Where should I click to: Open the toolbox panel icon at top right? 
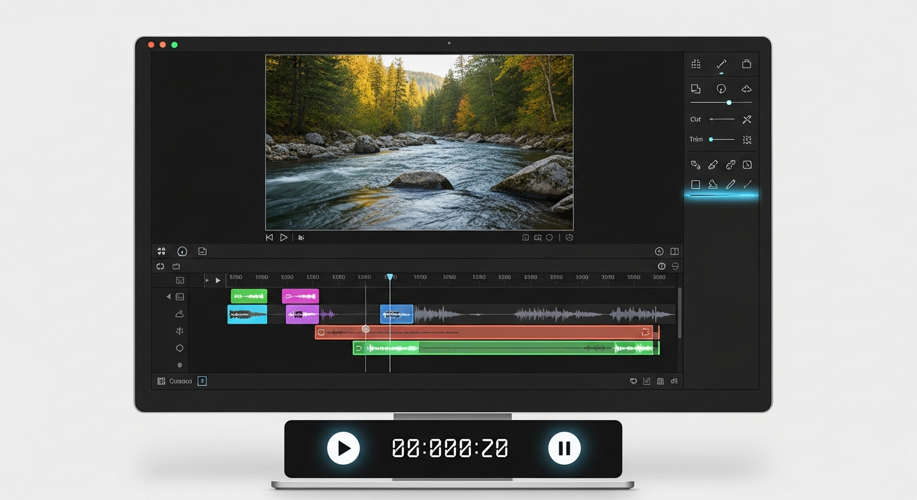click(x=746, y=64)
